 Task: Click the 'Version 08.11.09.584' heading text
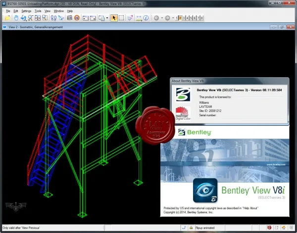(266, 90)
